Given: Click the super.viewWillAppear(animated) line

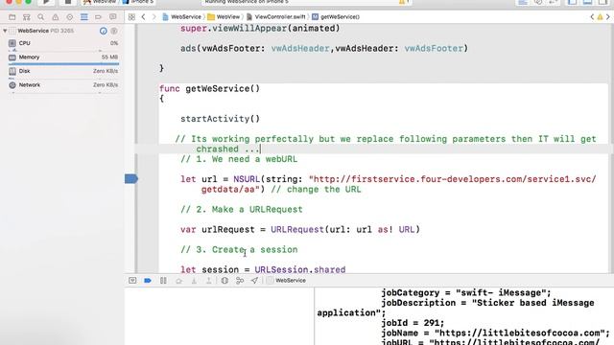Looking at the screenshot, I should click(260, 28).
